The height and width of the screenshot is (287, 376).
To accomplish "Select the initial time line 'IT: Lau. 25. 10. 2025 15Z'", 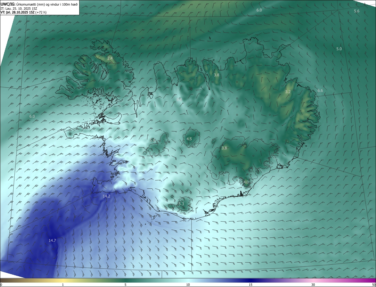I will 19,9.
